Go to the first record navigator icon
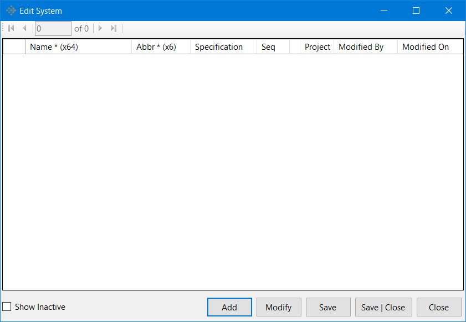Image resolution: width=466 pixels, height=322 pixels. tap(11, 28)
